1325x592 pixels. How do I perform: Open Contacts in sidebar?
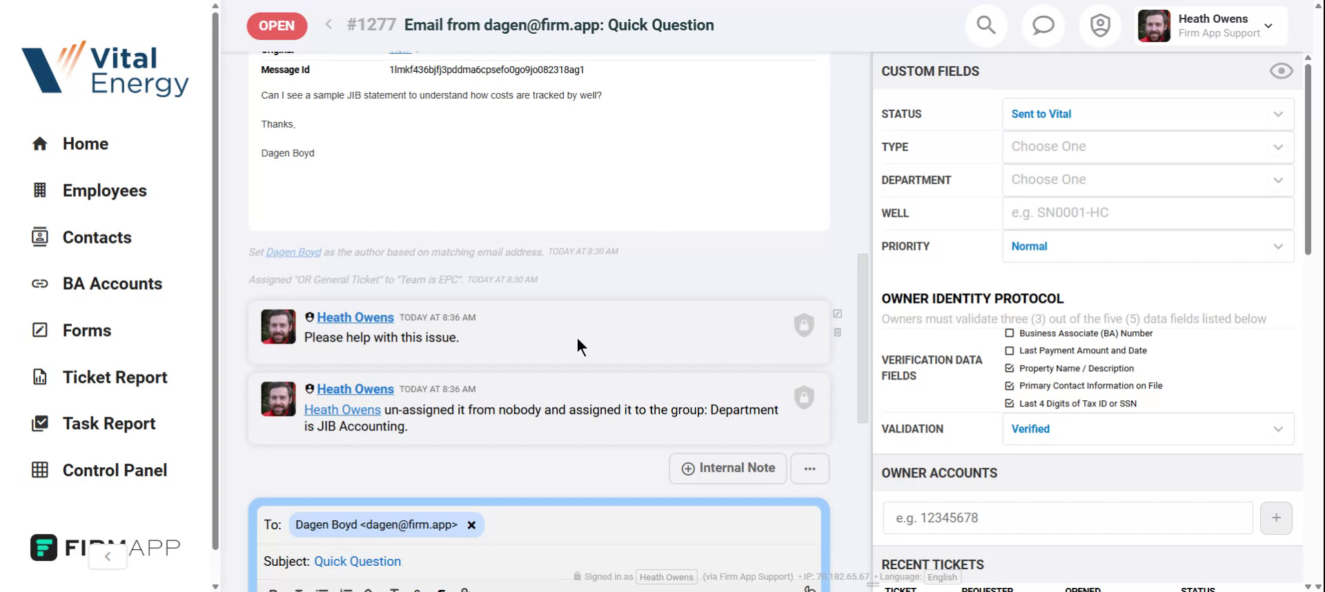[x=97, y=237]
